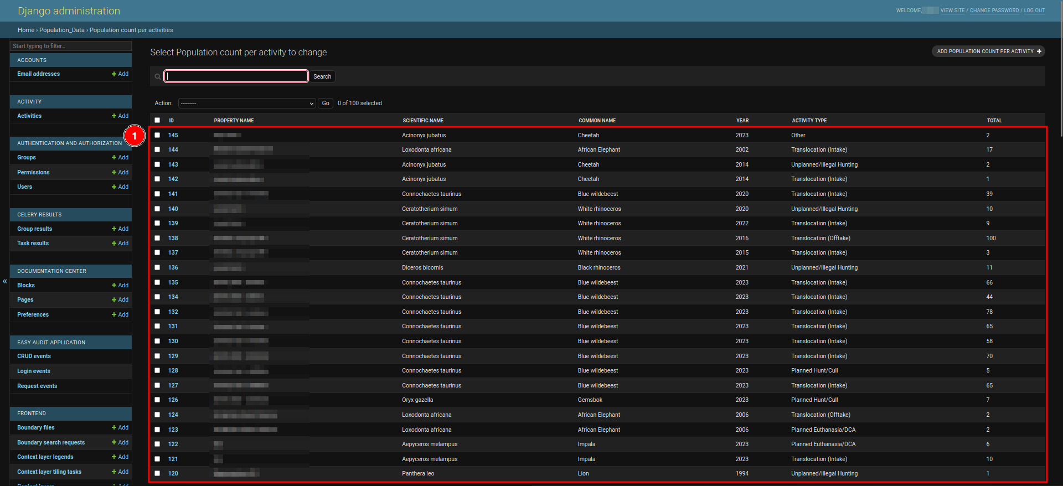Image resolution: width=1063 pixels, height=486 pixels.
Task: Open the Change Password link
Action: pyautogui.click(x=994, y=11)
